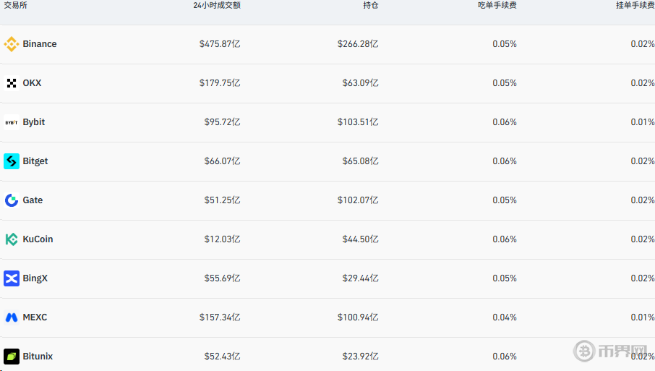655x371 pixels.
Task: Select Bitunix volume $52.43亿
Action: click(222, 357)
